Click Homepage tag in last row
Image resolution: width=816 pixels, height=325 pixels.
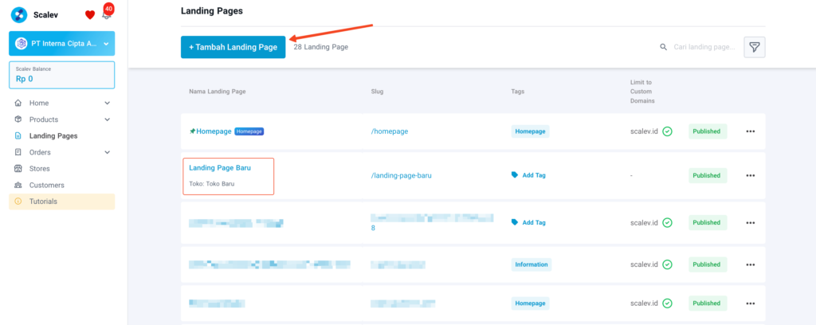(530, 303)
